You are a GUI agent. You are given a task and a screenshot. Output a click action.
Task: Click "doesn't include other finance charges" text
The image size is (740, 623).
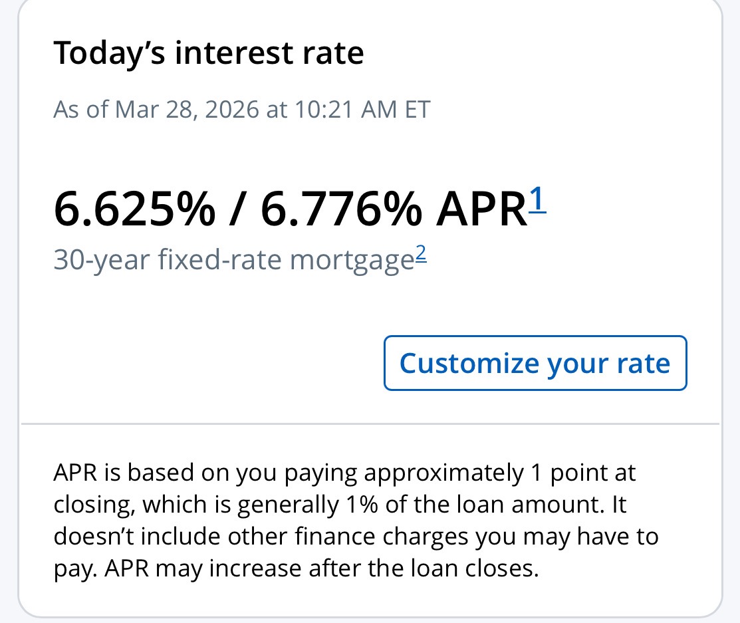coord(261,537)
